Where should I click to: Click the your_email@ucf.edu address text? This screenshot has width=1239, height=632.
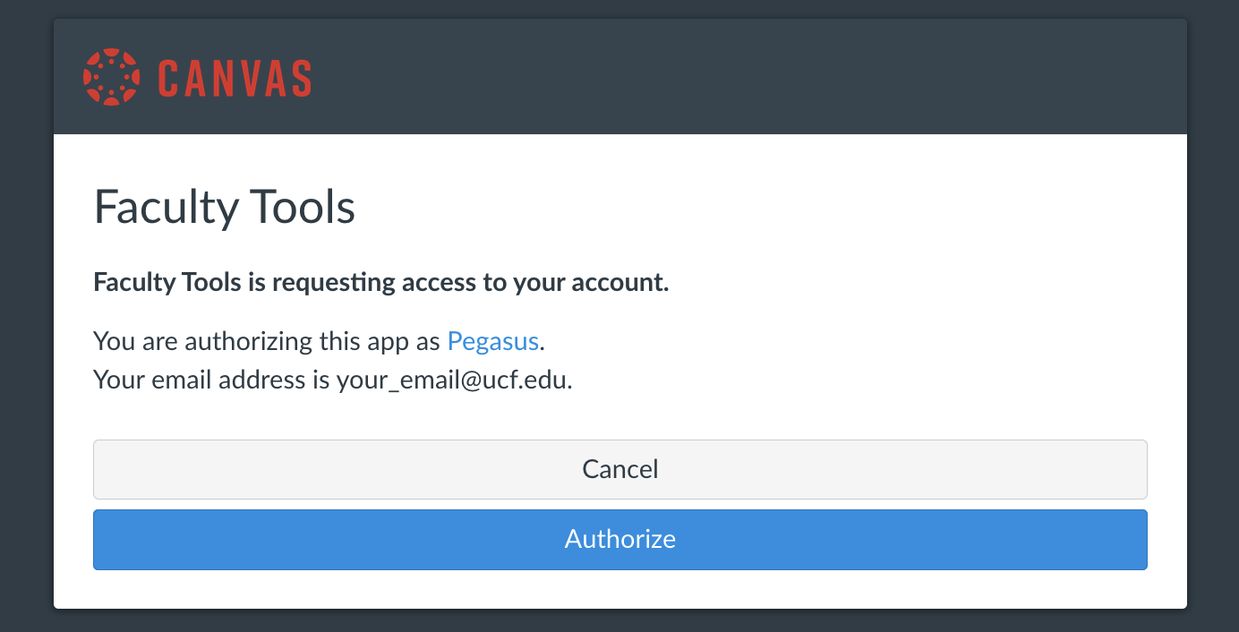(x=454, y=380)
